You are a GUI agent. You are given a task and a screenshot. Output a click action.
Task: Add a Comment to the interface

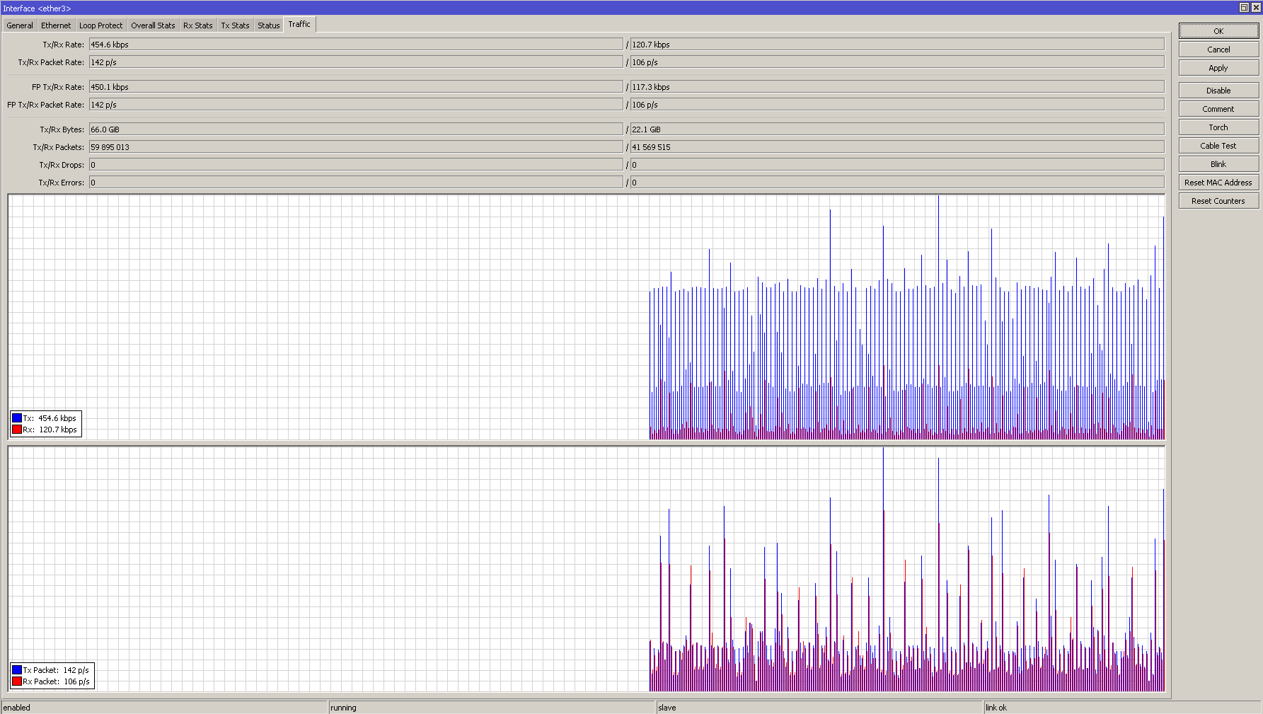tap(1218, 109)
